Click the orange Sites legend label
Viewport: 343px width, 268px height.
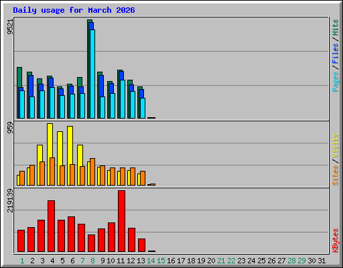[336, 176]
